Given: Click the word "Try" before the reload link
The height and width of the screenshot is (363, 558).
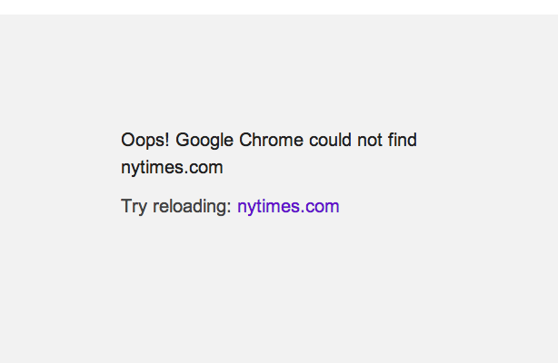Looking at the screenshot, I should click(x=134, y=207).
